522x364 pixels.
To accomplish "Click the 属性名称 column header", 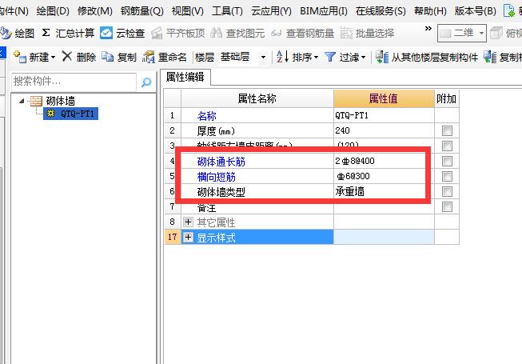I will click(257, 98).
